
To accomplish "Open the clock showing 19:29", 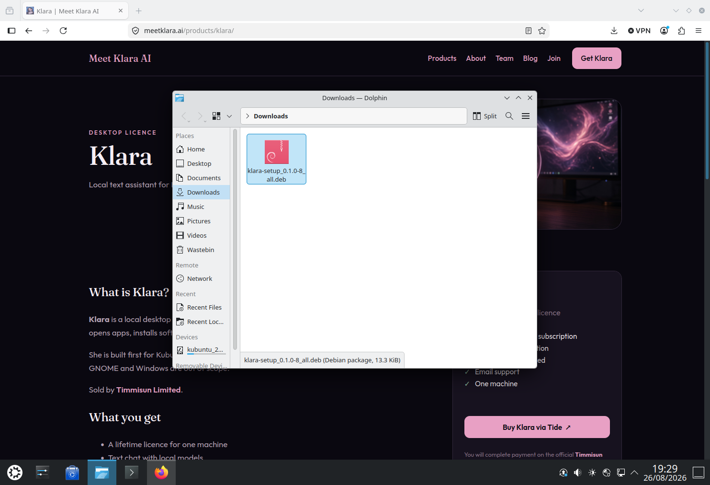I will coord(665,473).
